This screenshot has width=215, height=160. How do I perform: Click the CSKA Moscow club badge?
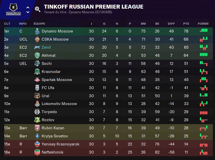(x=37, y=39)
